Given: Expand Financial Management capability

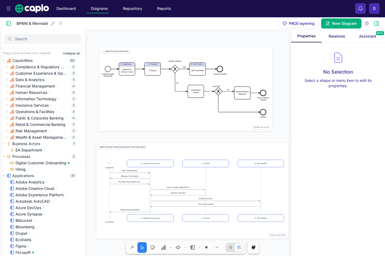Looking at the screenshot, I should point(7,86).
